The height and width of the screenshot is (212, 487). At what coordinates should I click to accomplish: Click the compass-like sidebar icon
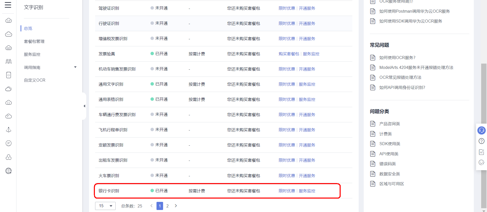9,130
